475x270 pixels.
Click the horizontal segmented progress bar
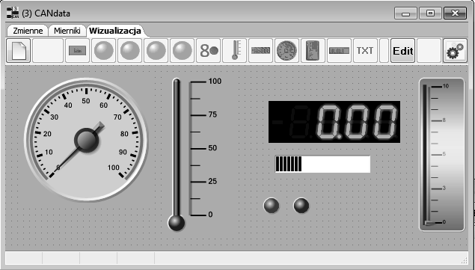point(322,165)
